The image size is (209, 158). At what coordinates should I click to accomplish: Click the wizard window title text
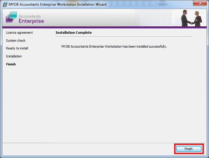point(58,4)
